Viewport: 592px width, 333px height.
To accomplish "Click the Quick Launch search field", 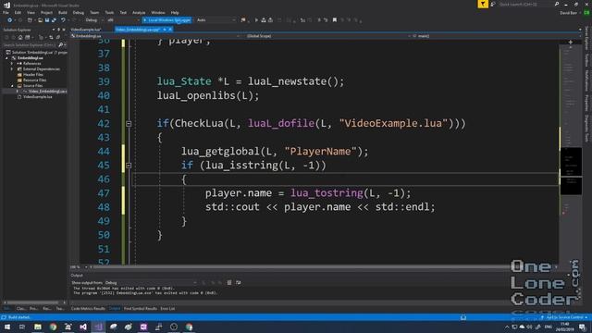I will 525,4.
